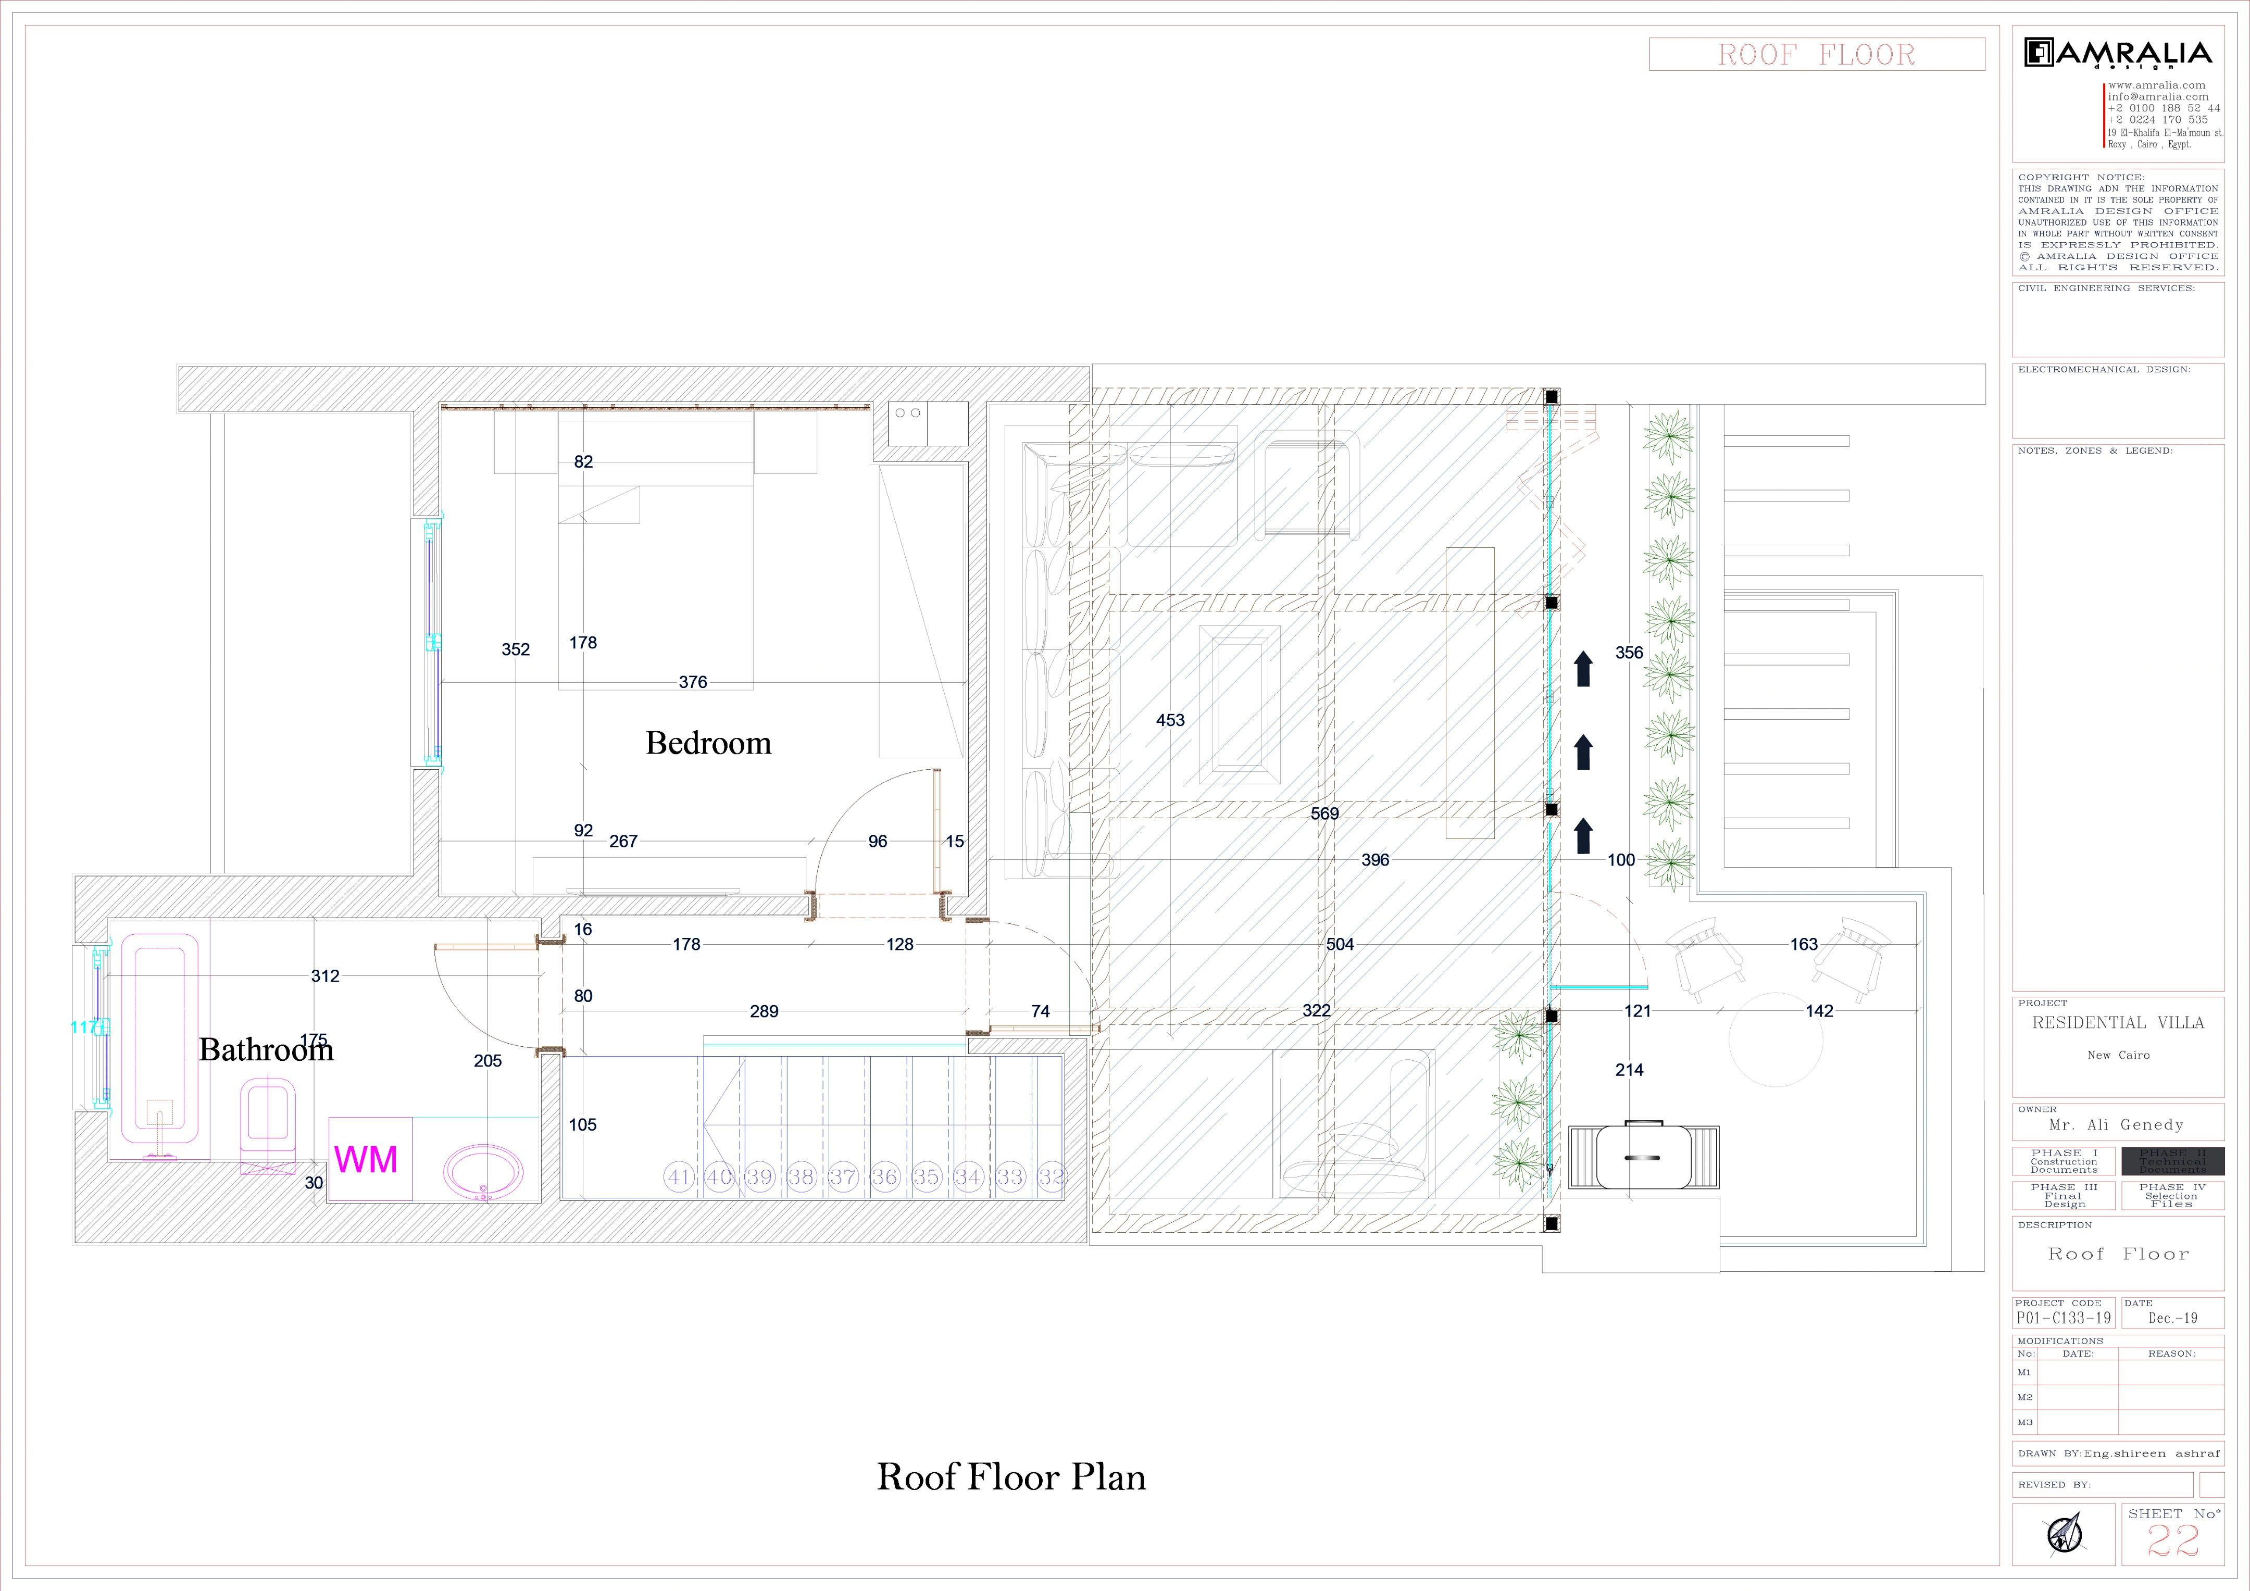Select the 142 terrace dimension
Screen dimensions: 2250x1591
click(1820, 1012)
